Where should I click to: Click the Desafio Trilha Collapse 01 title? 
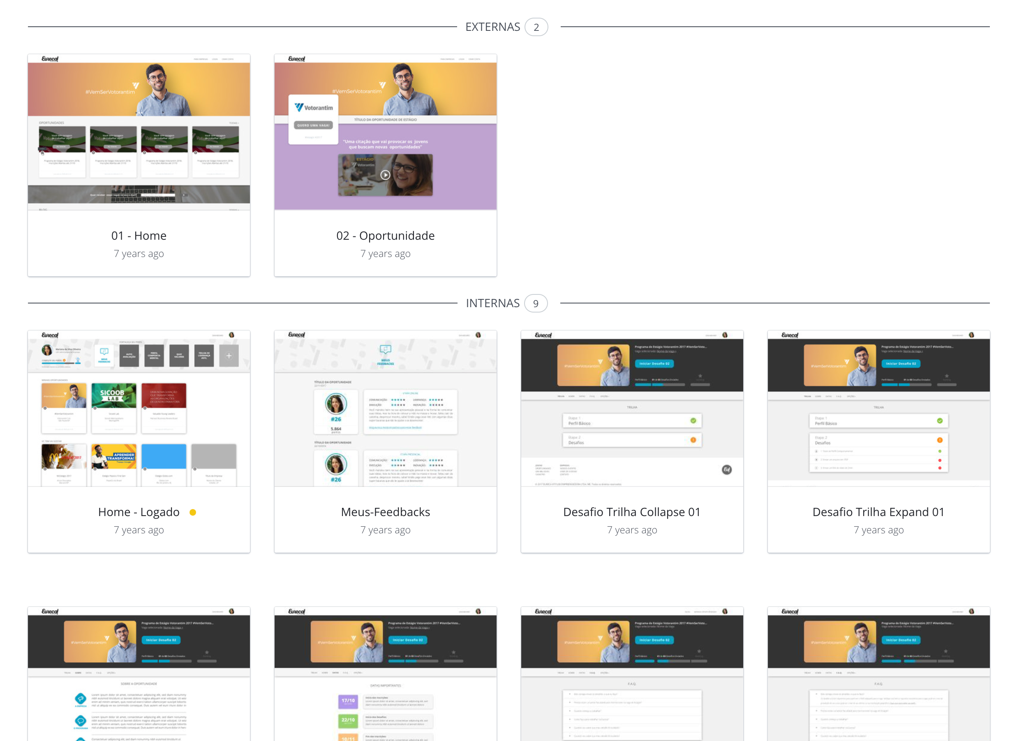click(632, 512)
